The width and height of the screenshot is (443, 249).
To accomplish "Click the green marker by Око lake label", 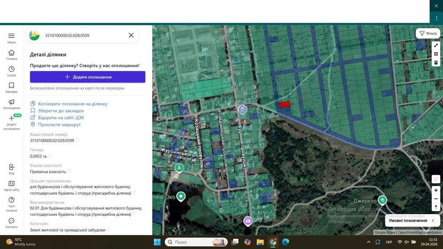I will coord(181,196).
